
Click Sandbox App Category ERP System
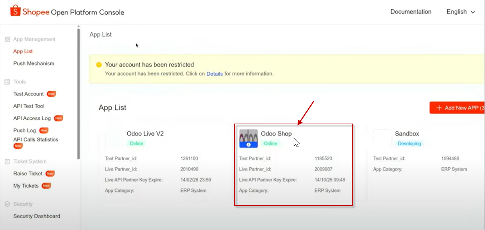tap(454, 169)
